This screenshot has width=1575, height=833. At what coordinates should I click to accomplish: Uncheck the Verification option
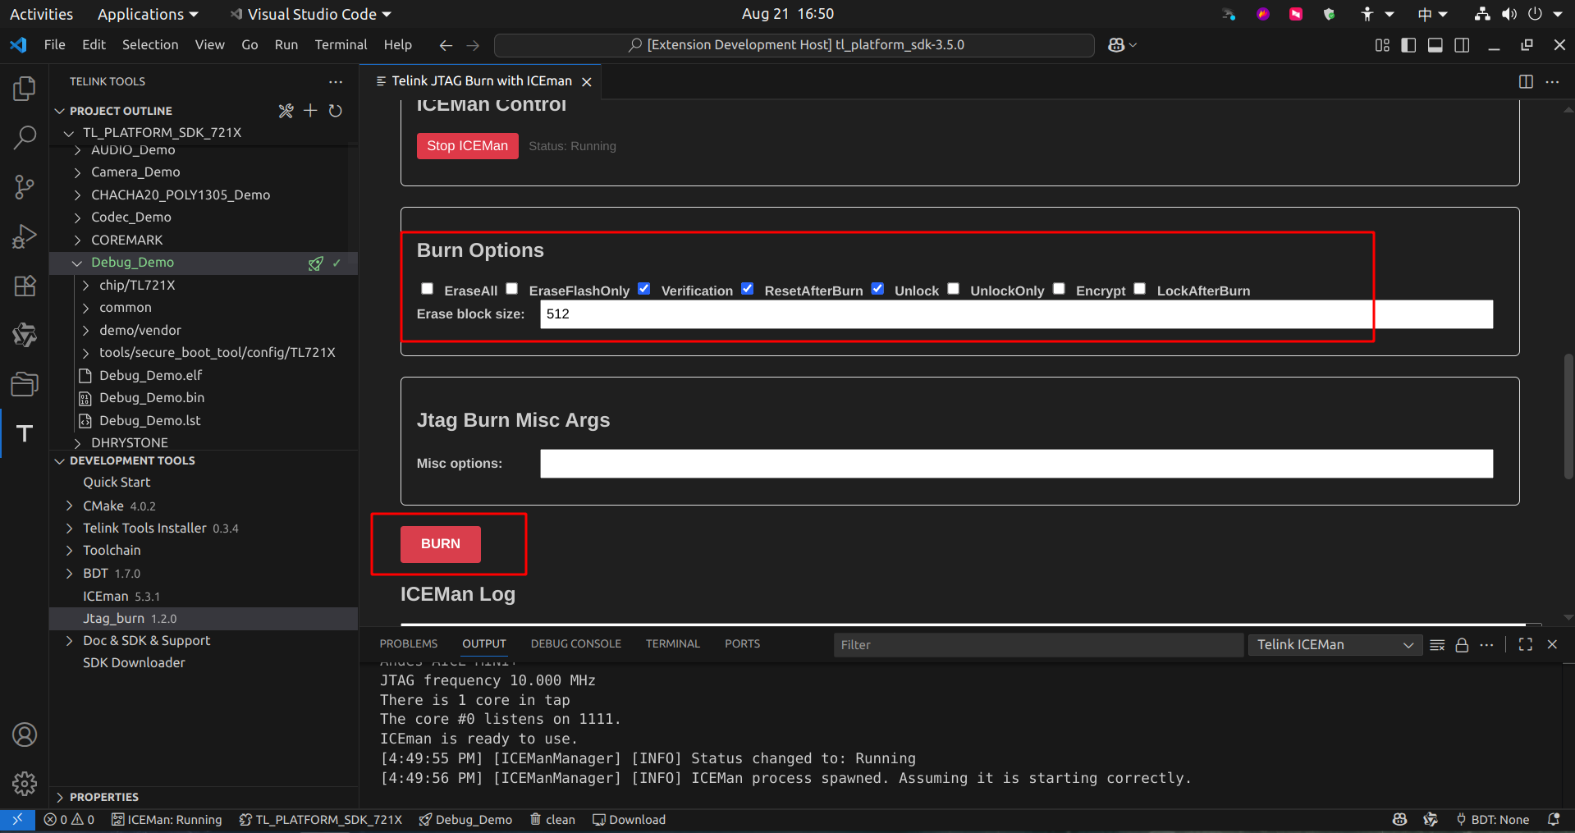644,289
